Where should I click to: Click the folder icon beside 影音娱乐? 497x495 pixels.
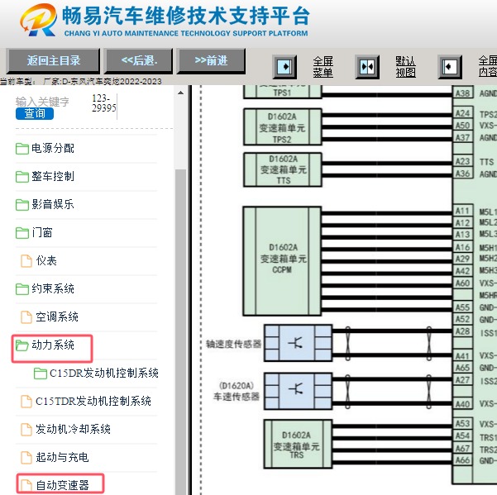pos(22,205)
